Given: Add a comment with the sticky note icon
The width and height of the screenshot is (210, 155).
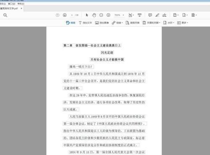Looking at the screenshot, I should [x=150, y=15].
